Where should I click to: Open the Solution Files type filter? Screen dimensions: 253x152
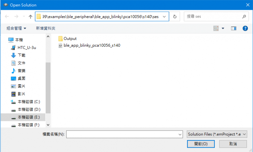(x=217, y=134)
